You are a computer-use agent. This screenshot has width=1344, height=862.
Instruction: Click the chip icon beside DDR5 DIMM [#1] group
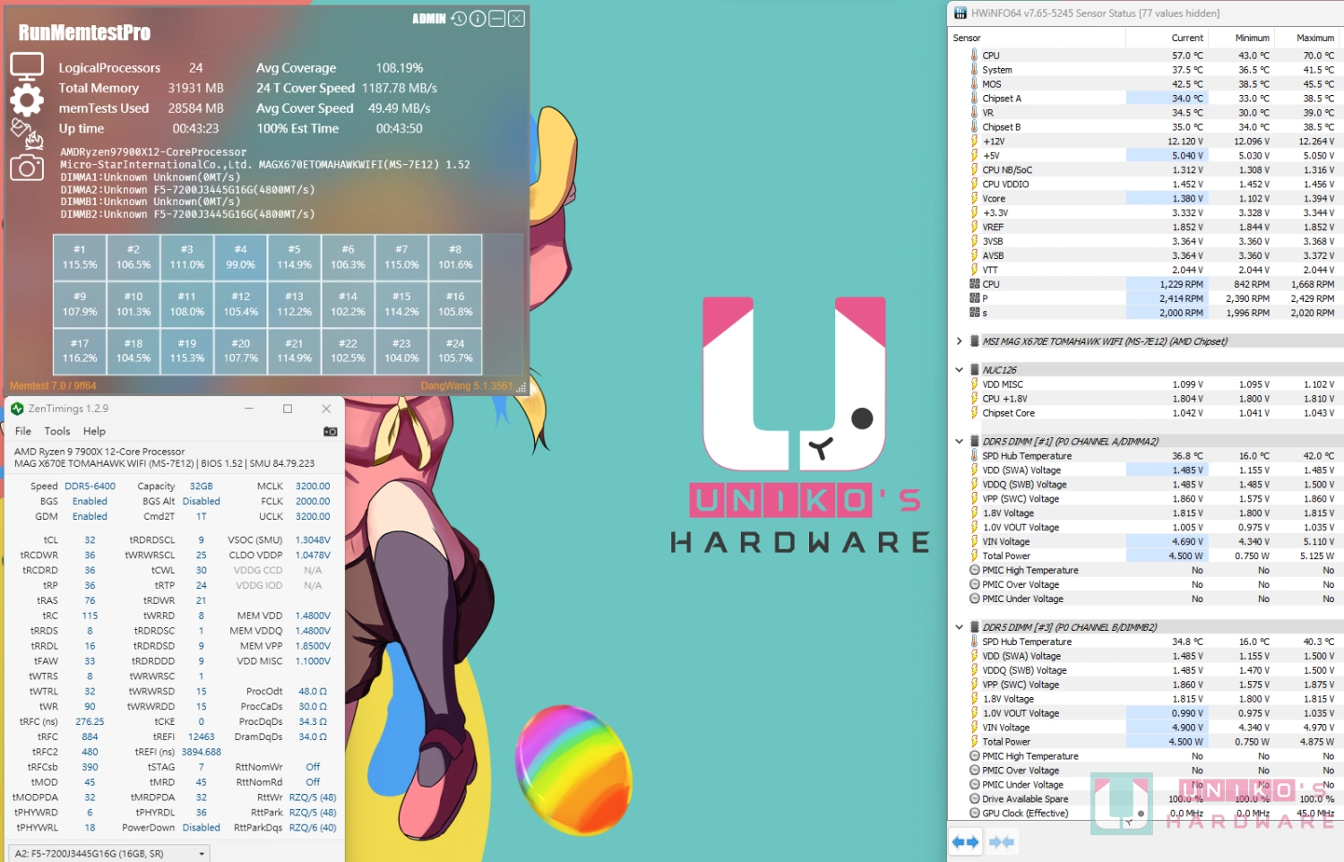tap(974, 441)
